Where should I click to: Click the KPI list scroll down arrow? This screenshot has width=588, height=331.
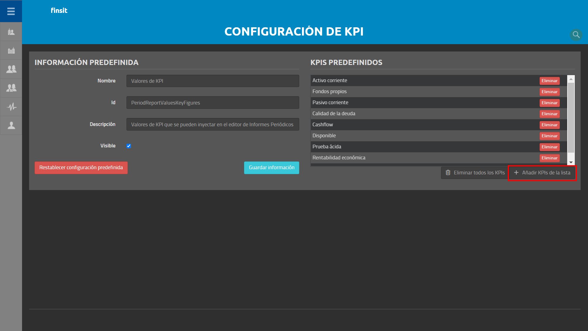[571, 162]
